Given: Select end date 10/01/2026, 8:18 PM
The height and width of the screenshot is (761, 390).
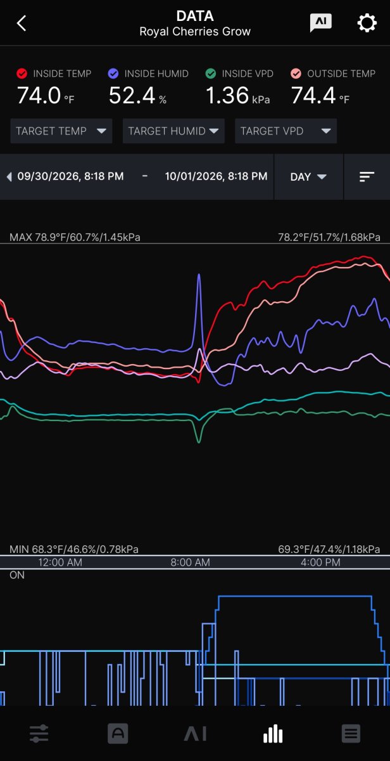Looking at the screenshot, I should click(x=217, y=176).
